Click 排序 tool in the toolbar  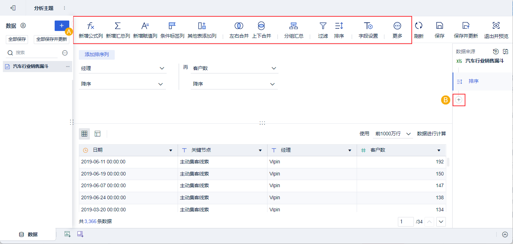tap(339, 30)
